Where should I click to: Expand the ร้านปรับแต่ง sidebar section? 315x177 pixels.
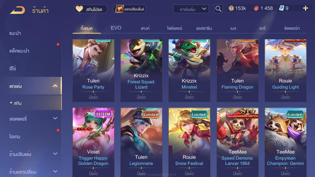(x=55, y=154)
